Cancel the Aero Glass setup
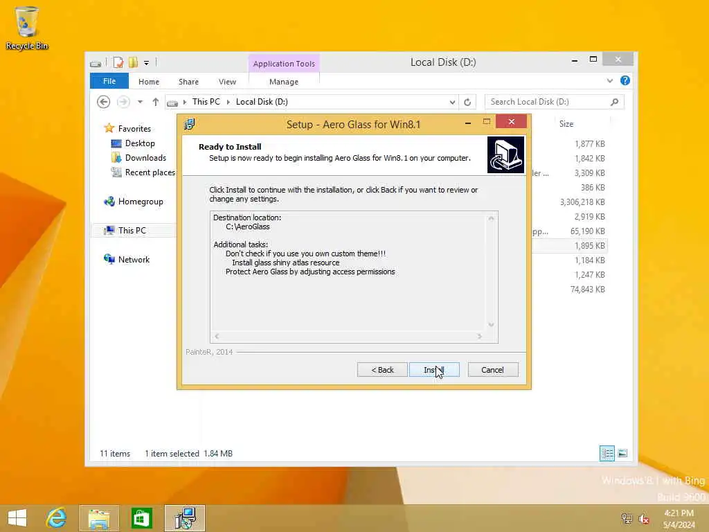Viewport: 709px width, 532px height. 493,370
